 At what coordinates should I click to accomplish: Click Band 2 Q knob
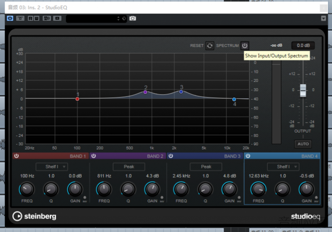tap(128, 189)
